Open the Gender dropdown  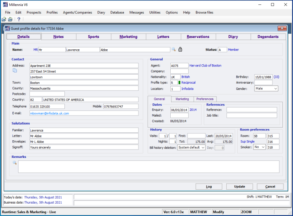pyautogui.click(x=275, y=88)
